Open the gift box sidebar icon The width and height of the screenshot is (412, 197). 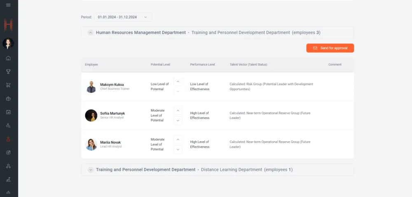click(x=8, y=98)
